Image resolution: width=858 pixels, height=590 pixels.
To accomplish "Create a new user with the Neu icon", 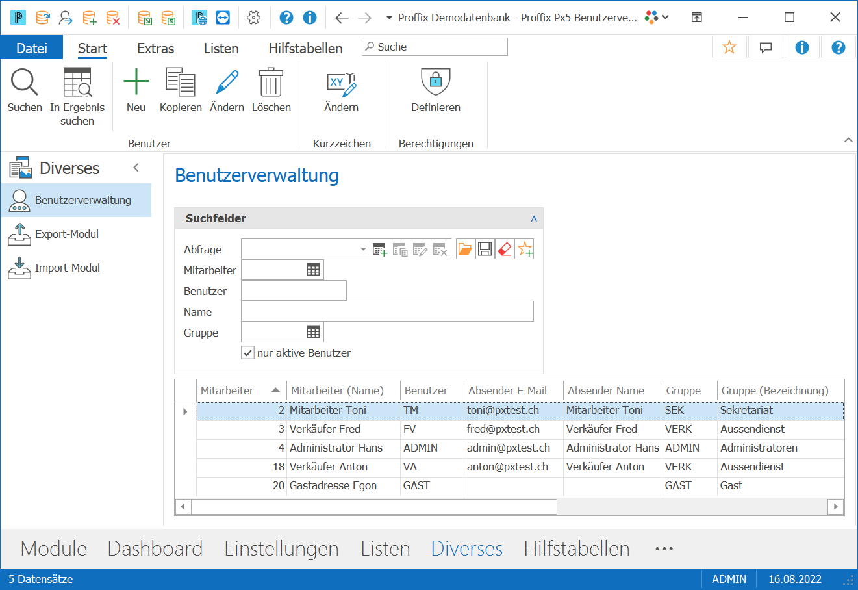I will tap(136, 83).
